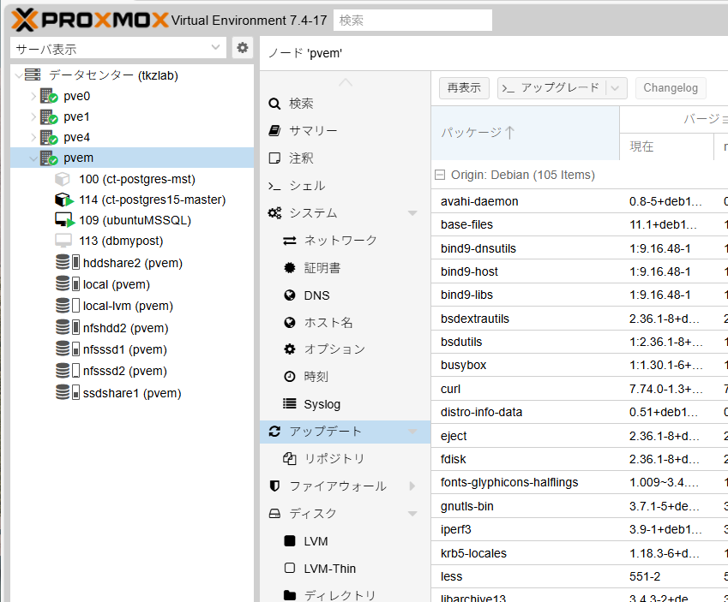728x602 pixels.
Task: Expand the pve1 node
Action: click(x=33, y=116)
